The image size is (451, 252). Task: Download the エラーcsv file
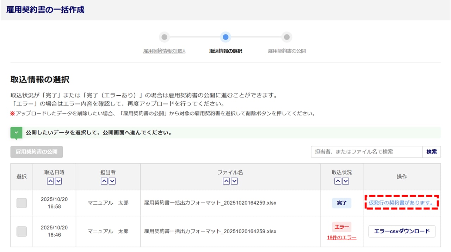[x=402, y=232]
